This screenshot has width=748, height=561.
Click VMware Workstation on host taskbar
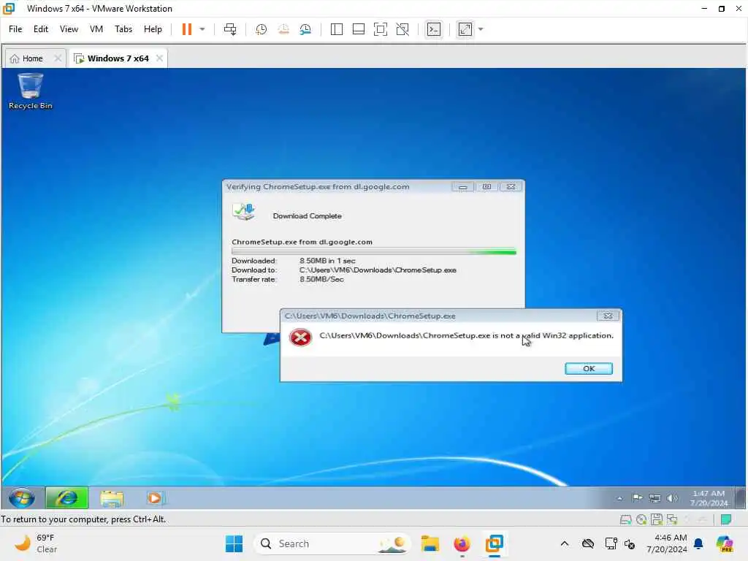point(495,543)
